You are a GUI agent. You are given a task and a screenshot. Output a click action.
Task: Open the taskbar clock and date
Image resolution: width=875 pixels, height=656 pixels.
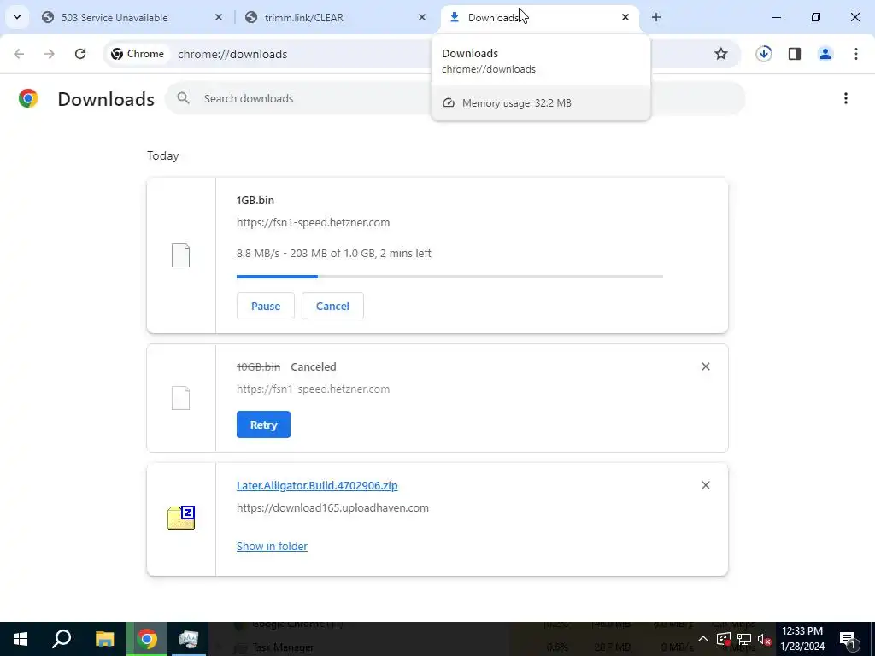pos(802,639)
